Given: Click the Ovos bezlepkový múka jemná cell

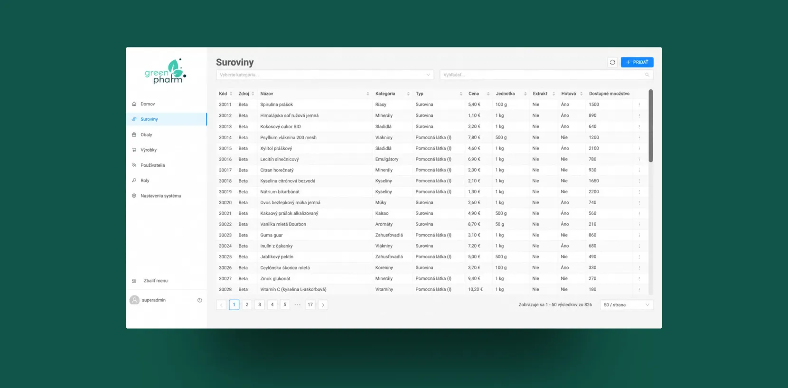Looking at the screenshot, I should click(290, 202).
